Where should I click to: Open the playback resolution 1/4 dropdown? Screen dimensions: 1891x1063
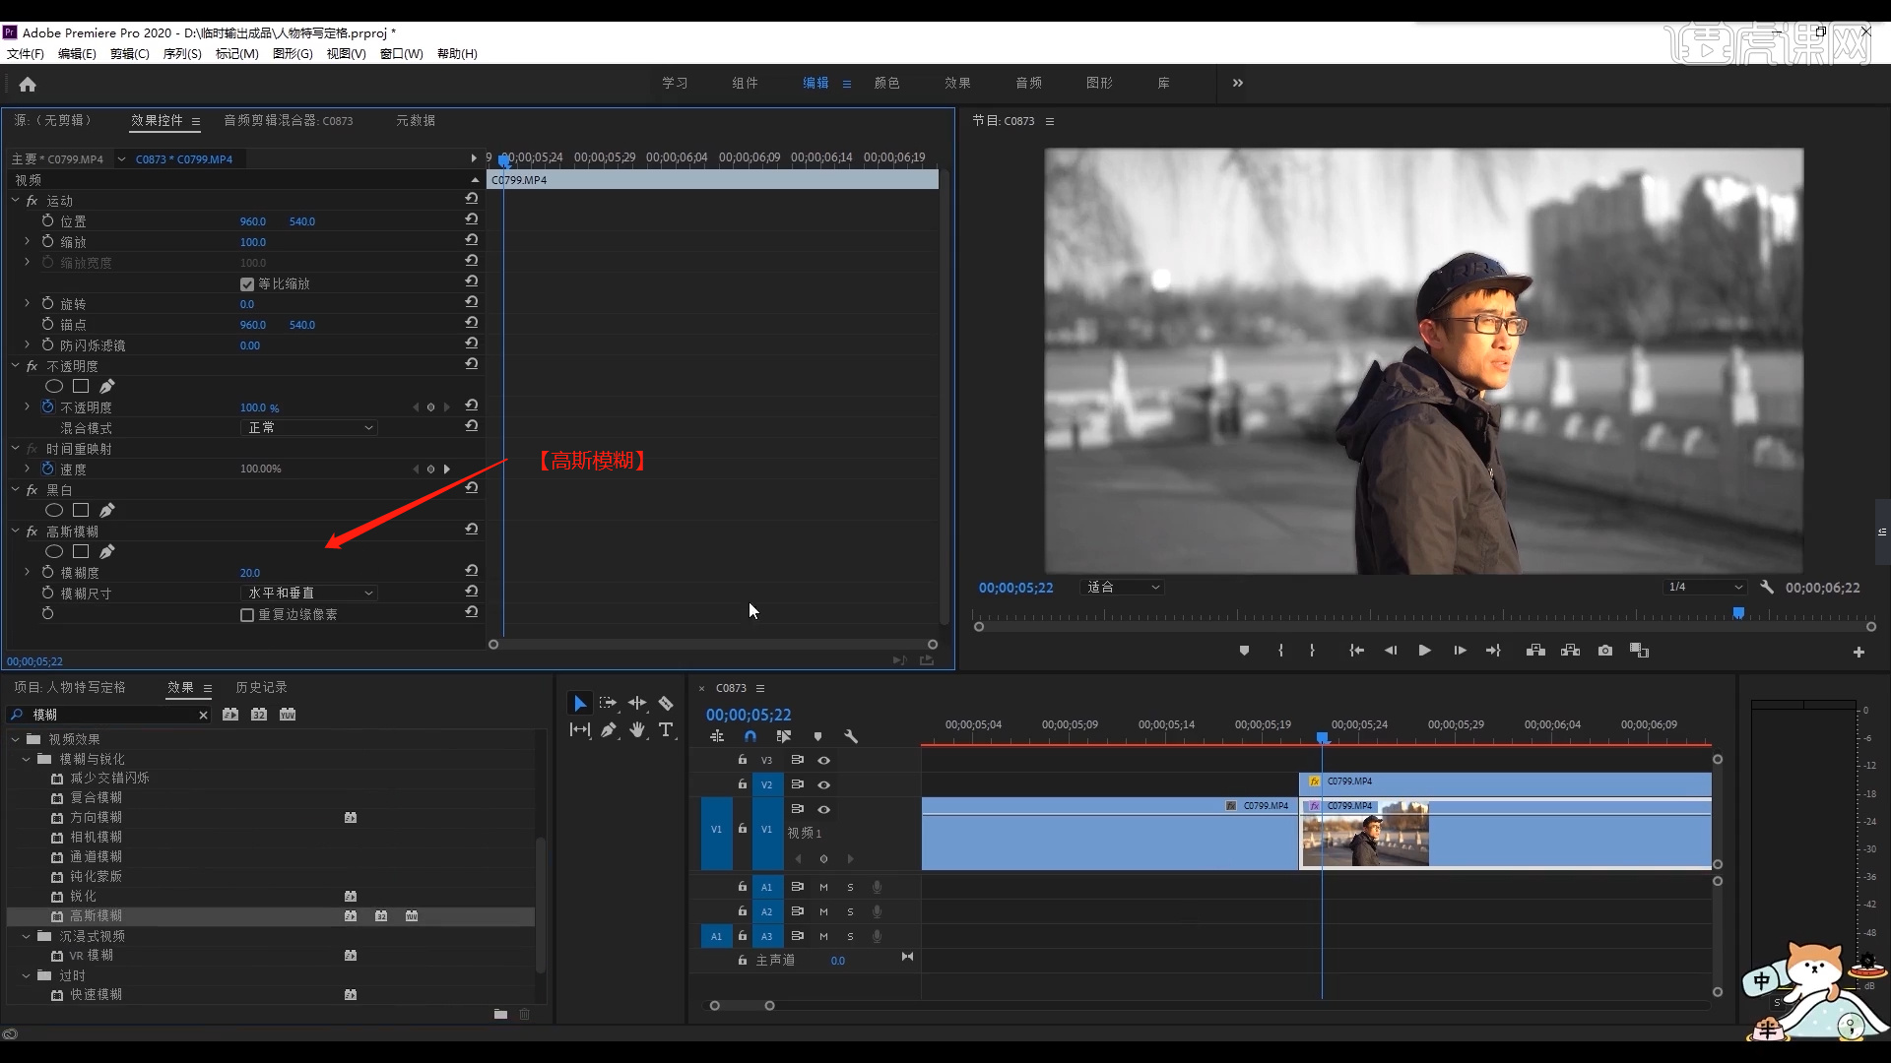[1705, 587]
